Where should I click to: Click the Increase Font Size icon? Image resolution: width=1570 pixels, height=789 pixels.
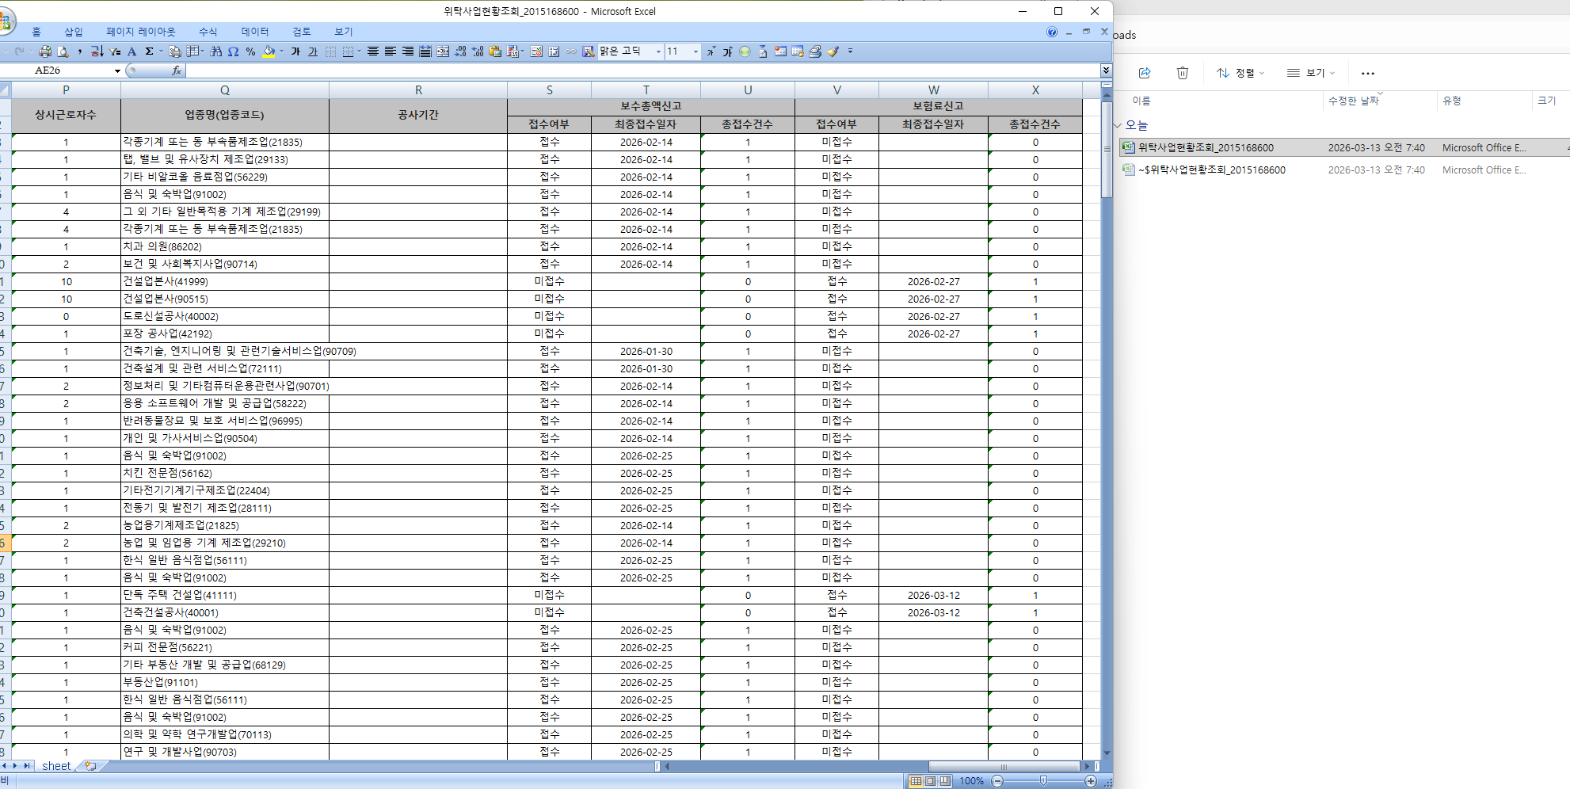728,51
